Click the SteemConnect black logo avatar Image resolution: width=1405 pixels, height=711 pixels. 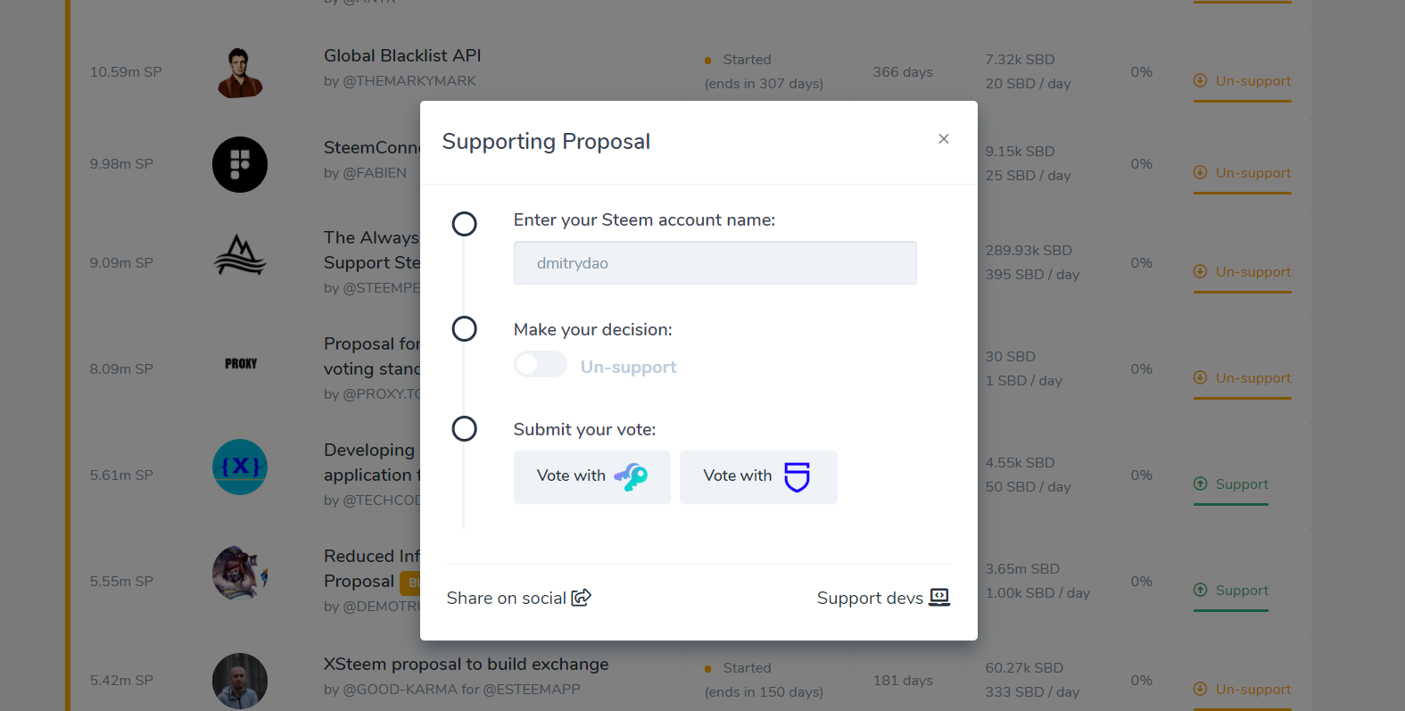pos(240,165)
